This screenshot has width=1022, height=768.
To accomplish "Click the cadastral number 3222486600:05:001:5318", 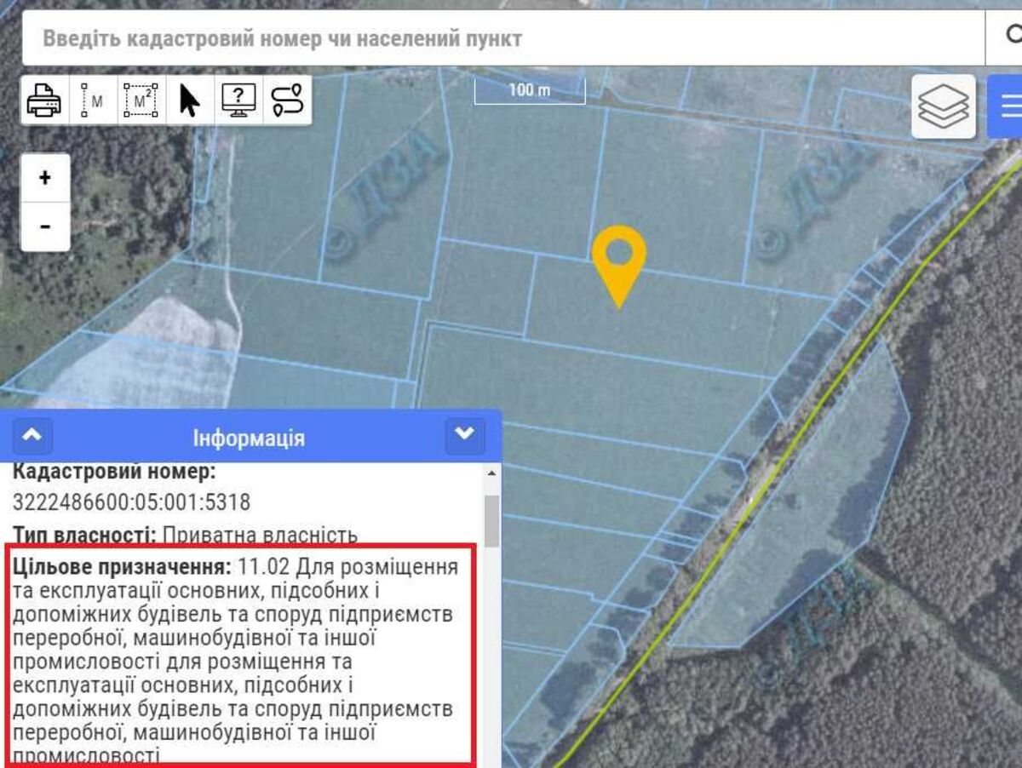I will tap(132, 502).
